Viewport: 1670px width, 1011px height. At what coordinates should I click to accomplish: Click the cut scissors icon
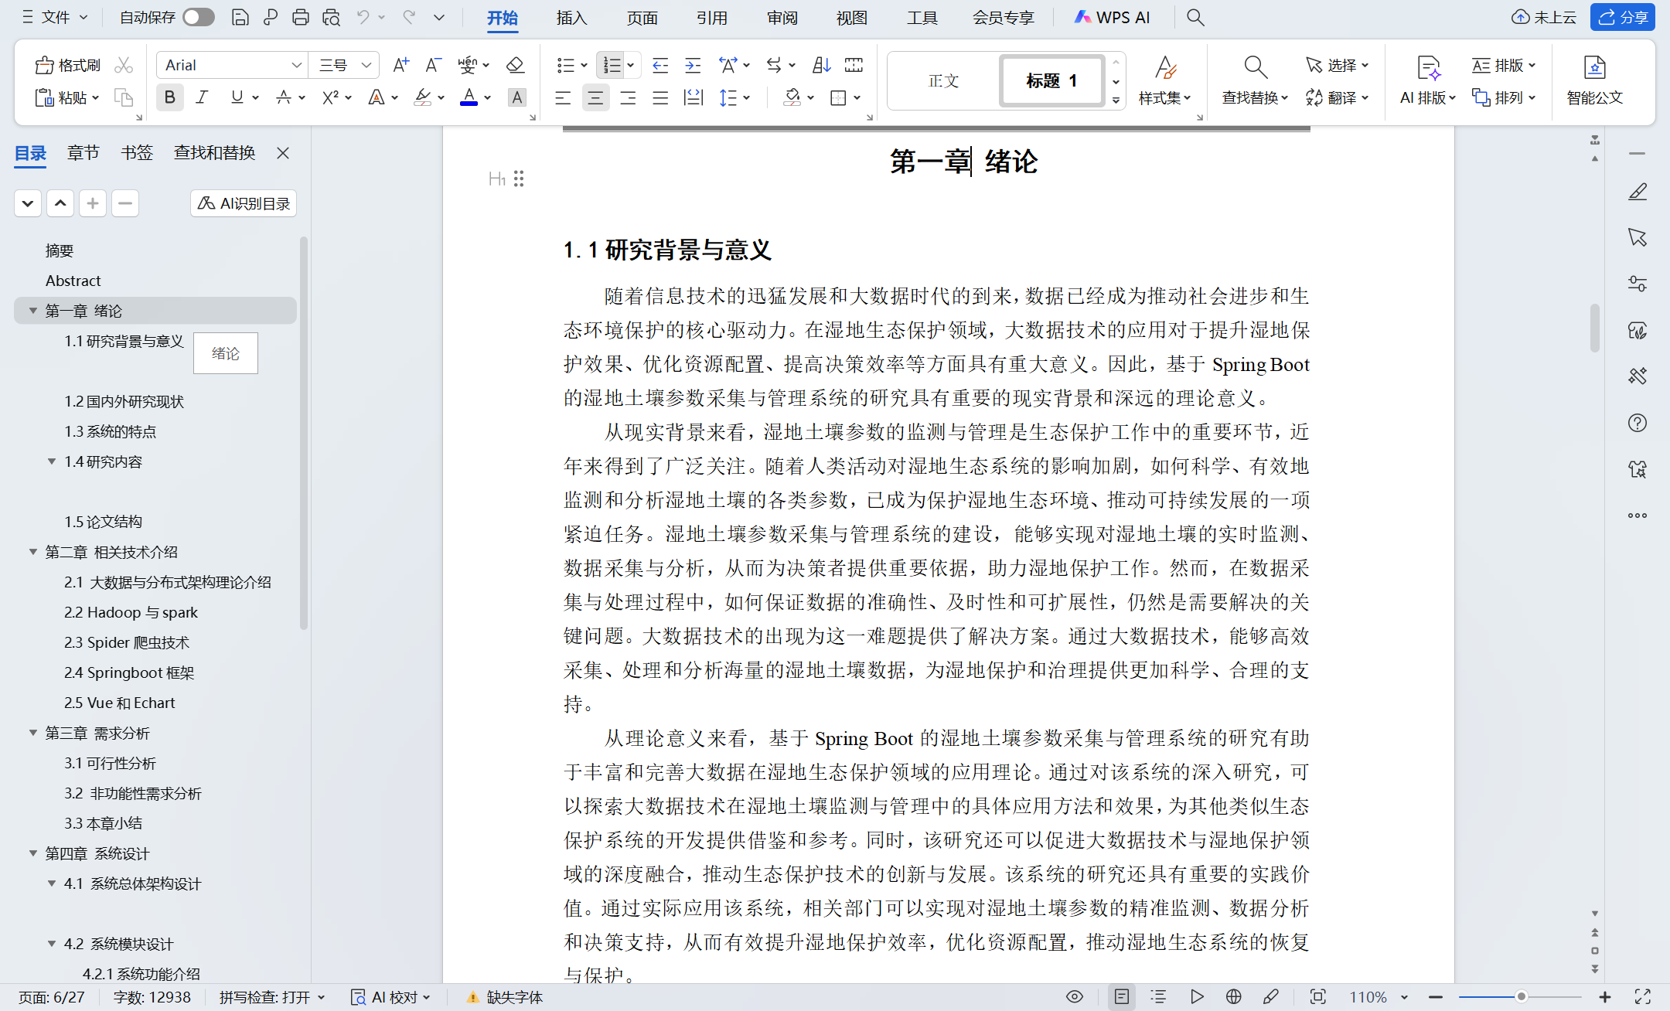(x=124, y=66)
